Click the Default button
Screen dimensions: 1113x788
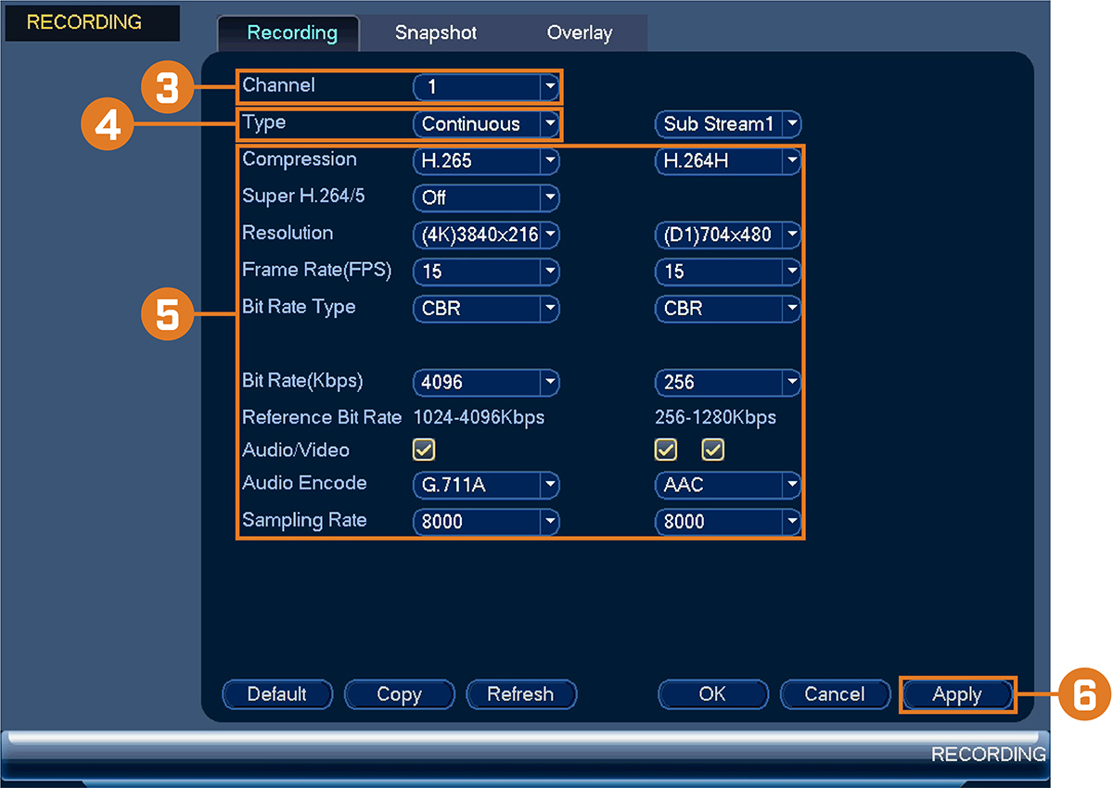click(277, 694)
